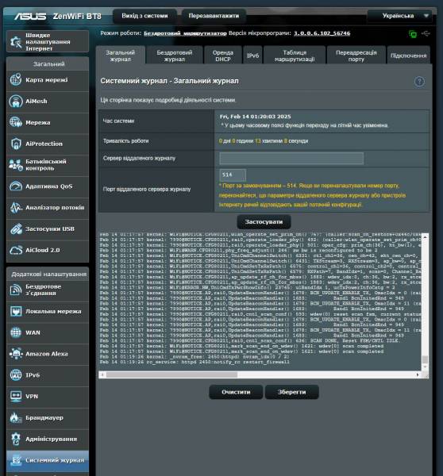Open firmware version 3.0.0.6.102_56746 link
This screenshot has width=443, height=476.
(x=322, y=33)
